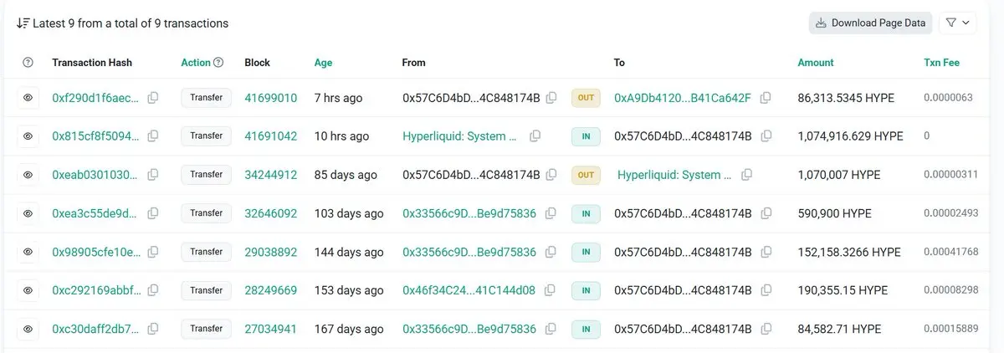
Task: Click the sort icon beside Latest 9 transactions
Action: click(23, 23)
